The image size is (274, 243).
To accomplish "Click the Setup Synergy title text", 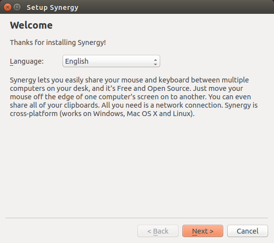I will pos(52,7).
